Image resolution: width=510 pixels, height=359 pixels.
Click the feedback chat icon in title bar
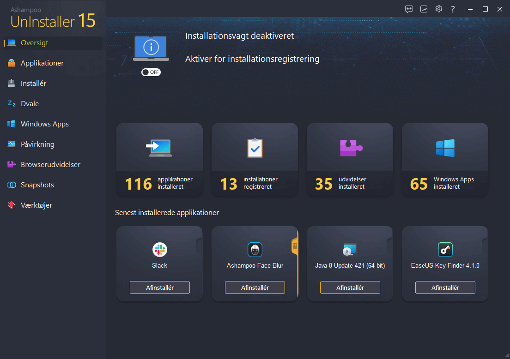(x=409, y=9)
